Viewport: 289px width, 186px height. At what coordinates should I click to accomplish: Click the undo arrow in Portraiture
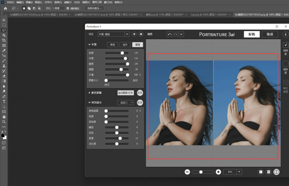[x=170, y=34]
